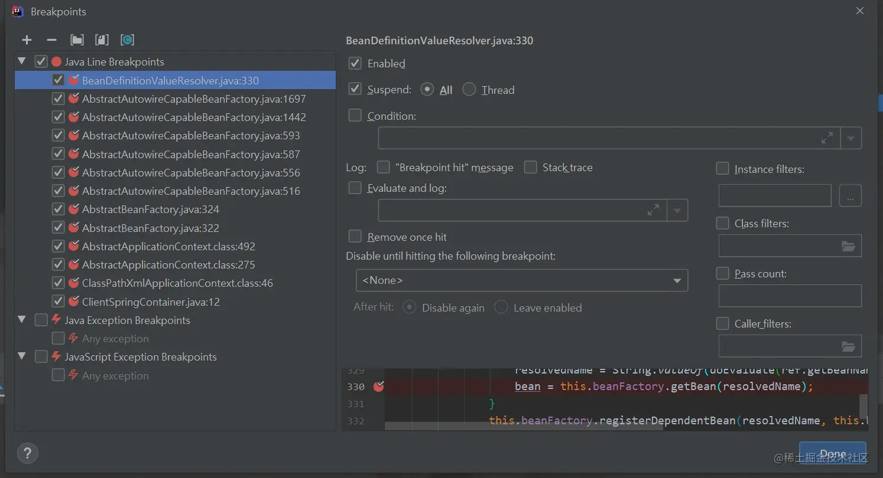The width and height of the screenshot is (883, 478).
Task: Expand the Evaluate and log editor
Action: tap(653, 210)
